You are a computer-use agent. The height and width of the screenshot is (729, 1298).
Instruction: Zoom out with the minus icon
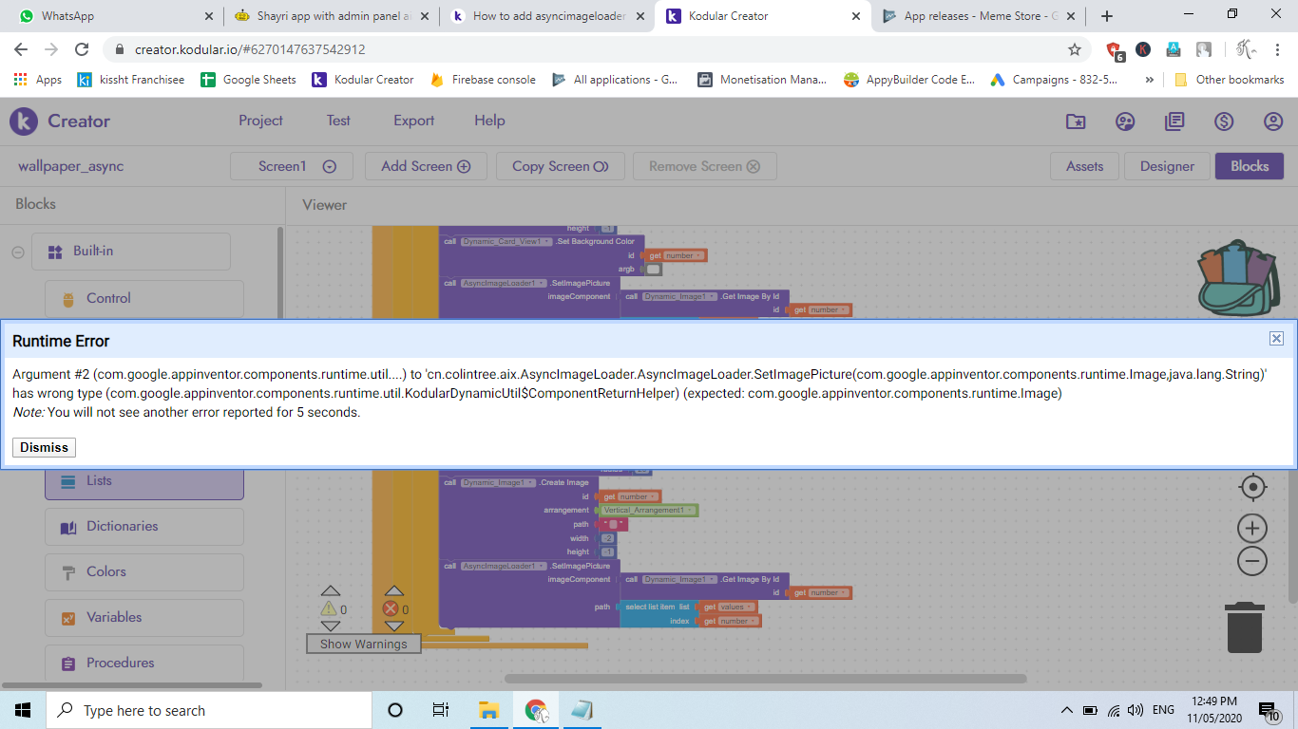(x=1252, y=561)
